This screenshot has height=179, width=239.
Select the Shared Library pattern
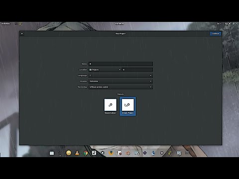111,106
